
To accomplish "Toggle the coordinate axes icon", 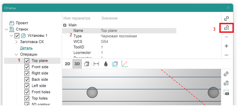I will [x=125, y=64].
